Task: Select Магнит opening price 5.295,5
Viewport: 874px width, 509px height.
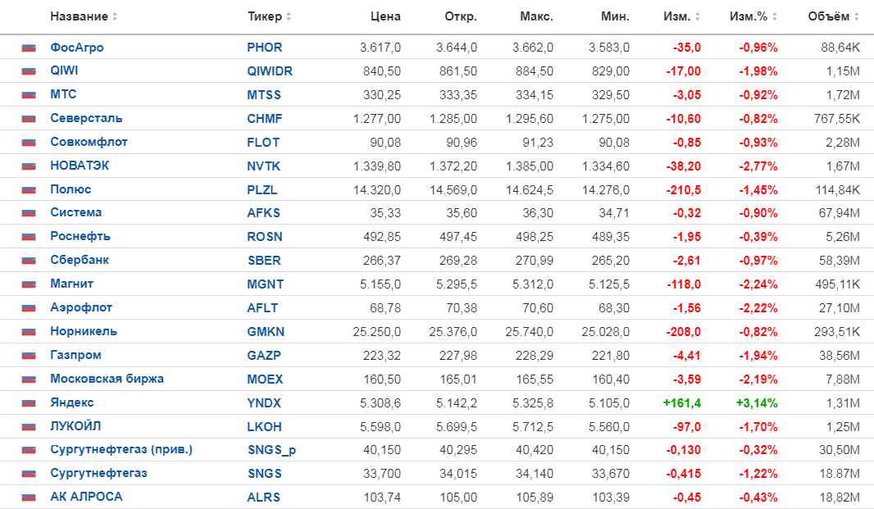Action: click(x=457, y=284)
